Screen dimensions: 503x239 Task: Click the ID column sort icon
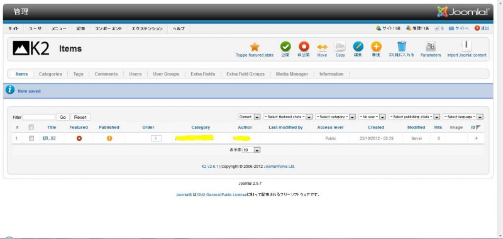click(x=478, y=127)
